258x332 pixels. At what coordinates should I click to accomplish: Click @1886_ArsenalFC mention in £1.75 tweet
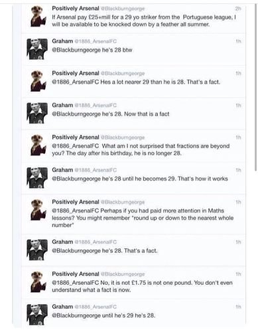coord(75,283)
